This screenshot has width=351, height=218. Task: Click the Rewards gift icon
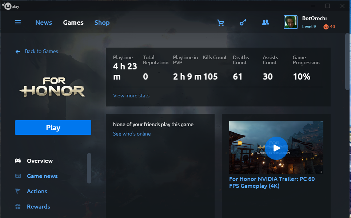[x=18, y=206]
